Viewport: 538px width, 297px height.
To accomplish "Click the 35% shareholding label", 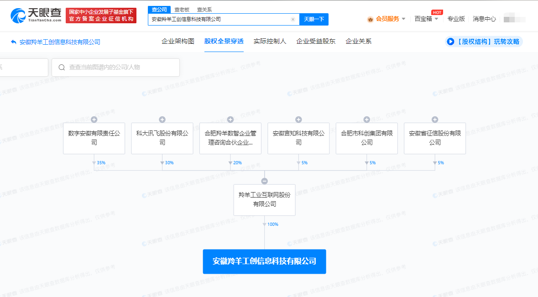I will pos(101,162).
